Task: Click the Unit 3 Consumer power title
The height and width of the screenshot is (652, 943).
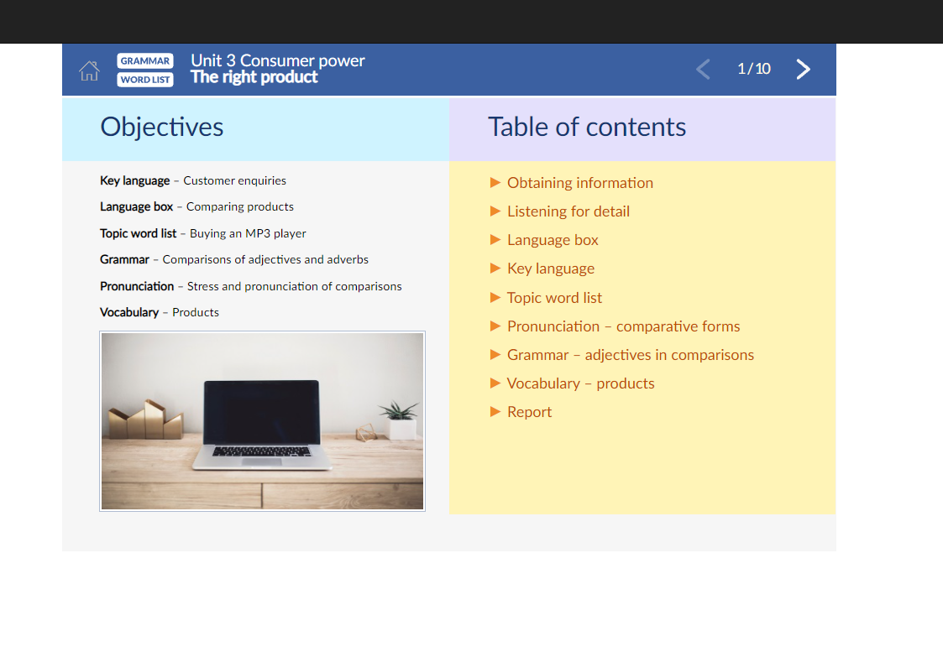Action: click(x=278, y=60)
